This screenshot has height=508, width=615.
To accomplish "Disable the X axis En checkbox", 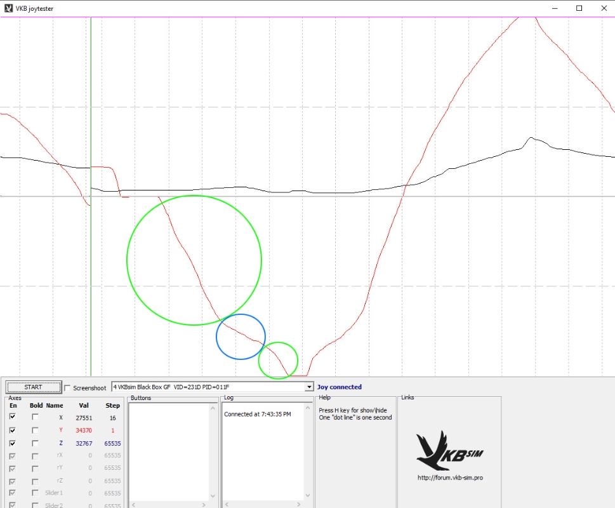I will 12,417.
